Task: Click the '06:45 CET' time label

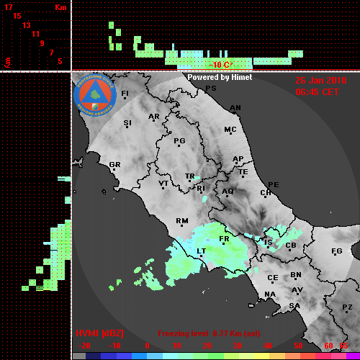Action: point(317,92)
